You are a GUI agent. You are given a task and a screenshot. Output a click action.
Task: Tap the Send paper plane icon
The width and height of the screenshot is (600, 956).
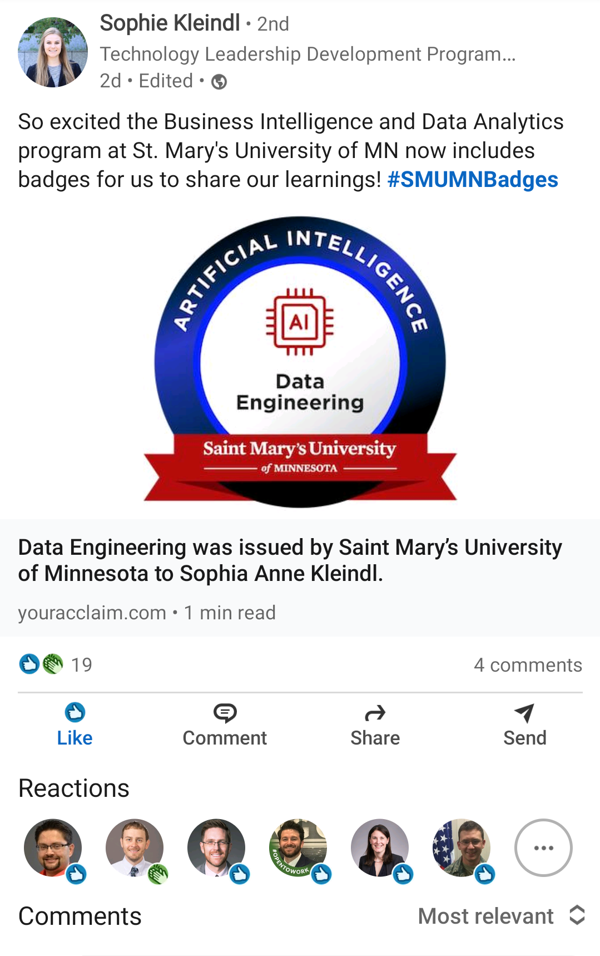pyautogui.click(x=524, y=713)
